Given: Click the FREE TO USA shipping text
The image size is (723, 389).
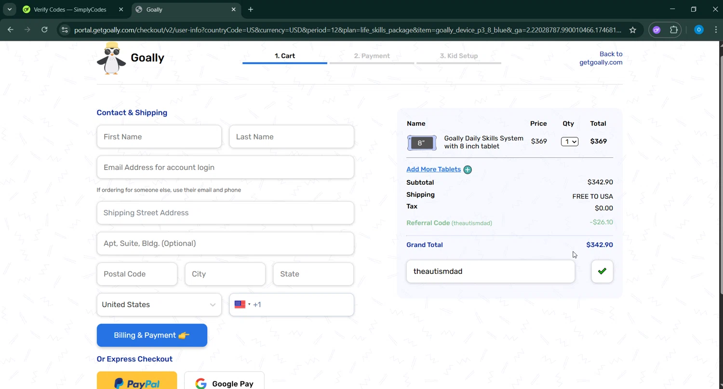Looking at the screenshot, I should tap(592, 196).
